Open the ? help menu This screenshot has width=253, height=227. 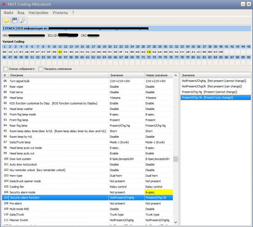click(x=73, y=12)
